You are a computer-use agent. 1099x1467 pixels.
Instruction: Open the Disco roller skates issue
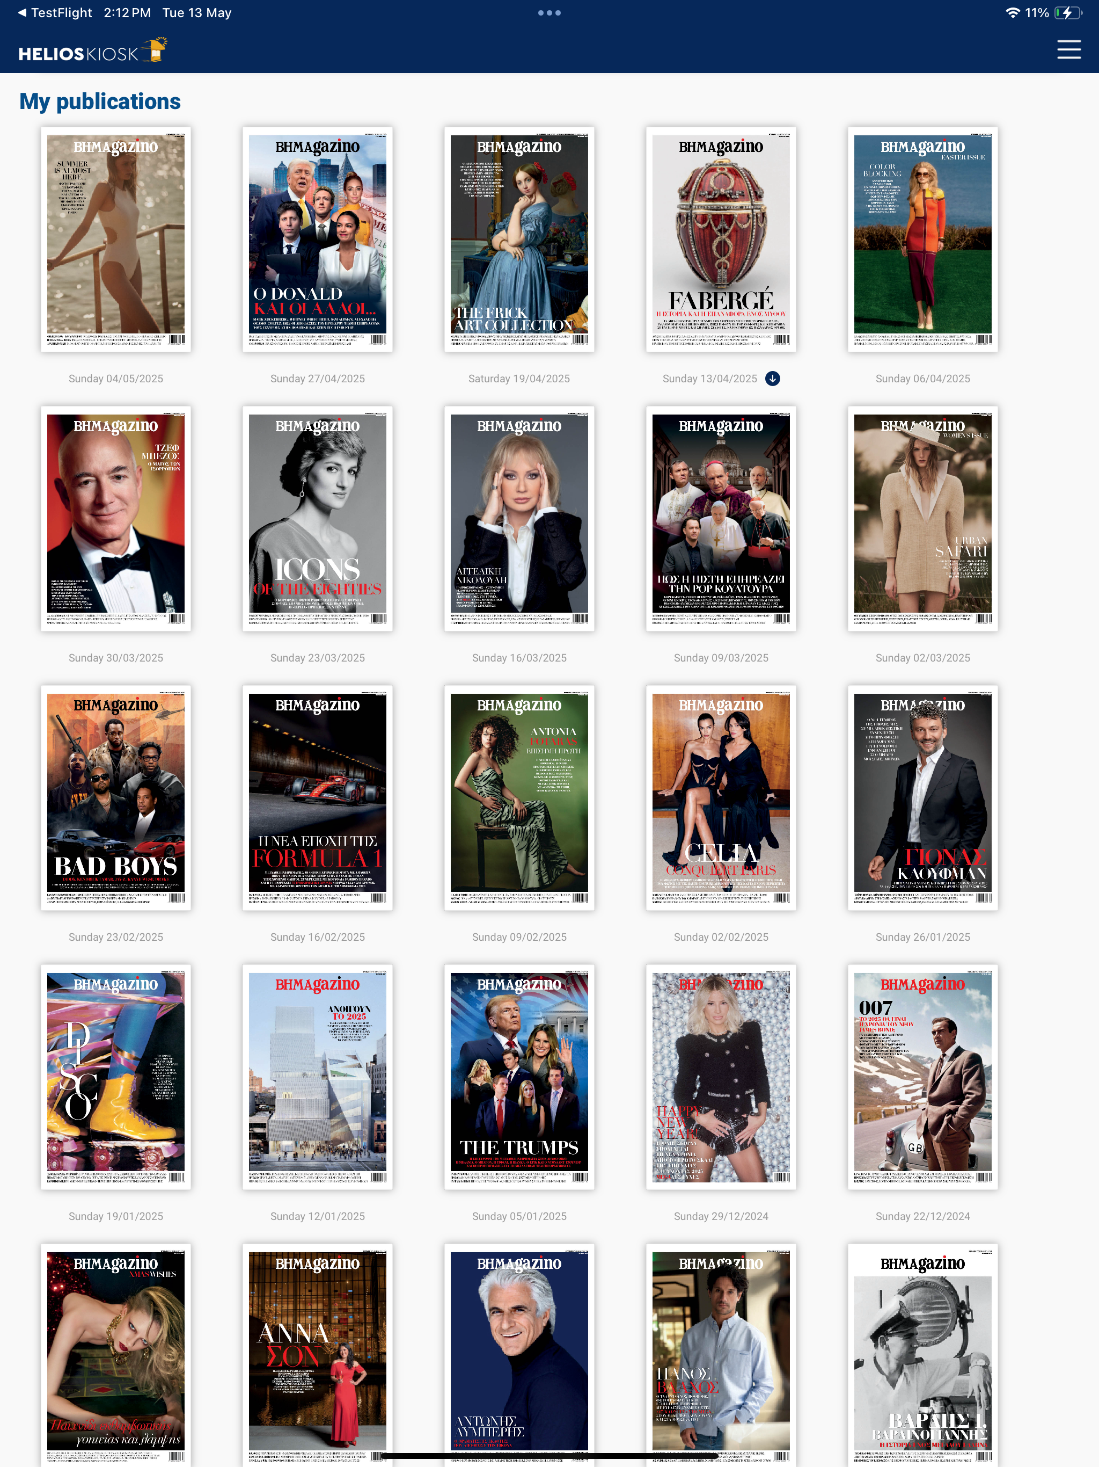(116, 1077)
